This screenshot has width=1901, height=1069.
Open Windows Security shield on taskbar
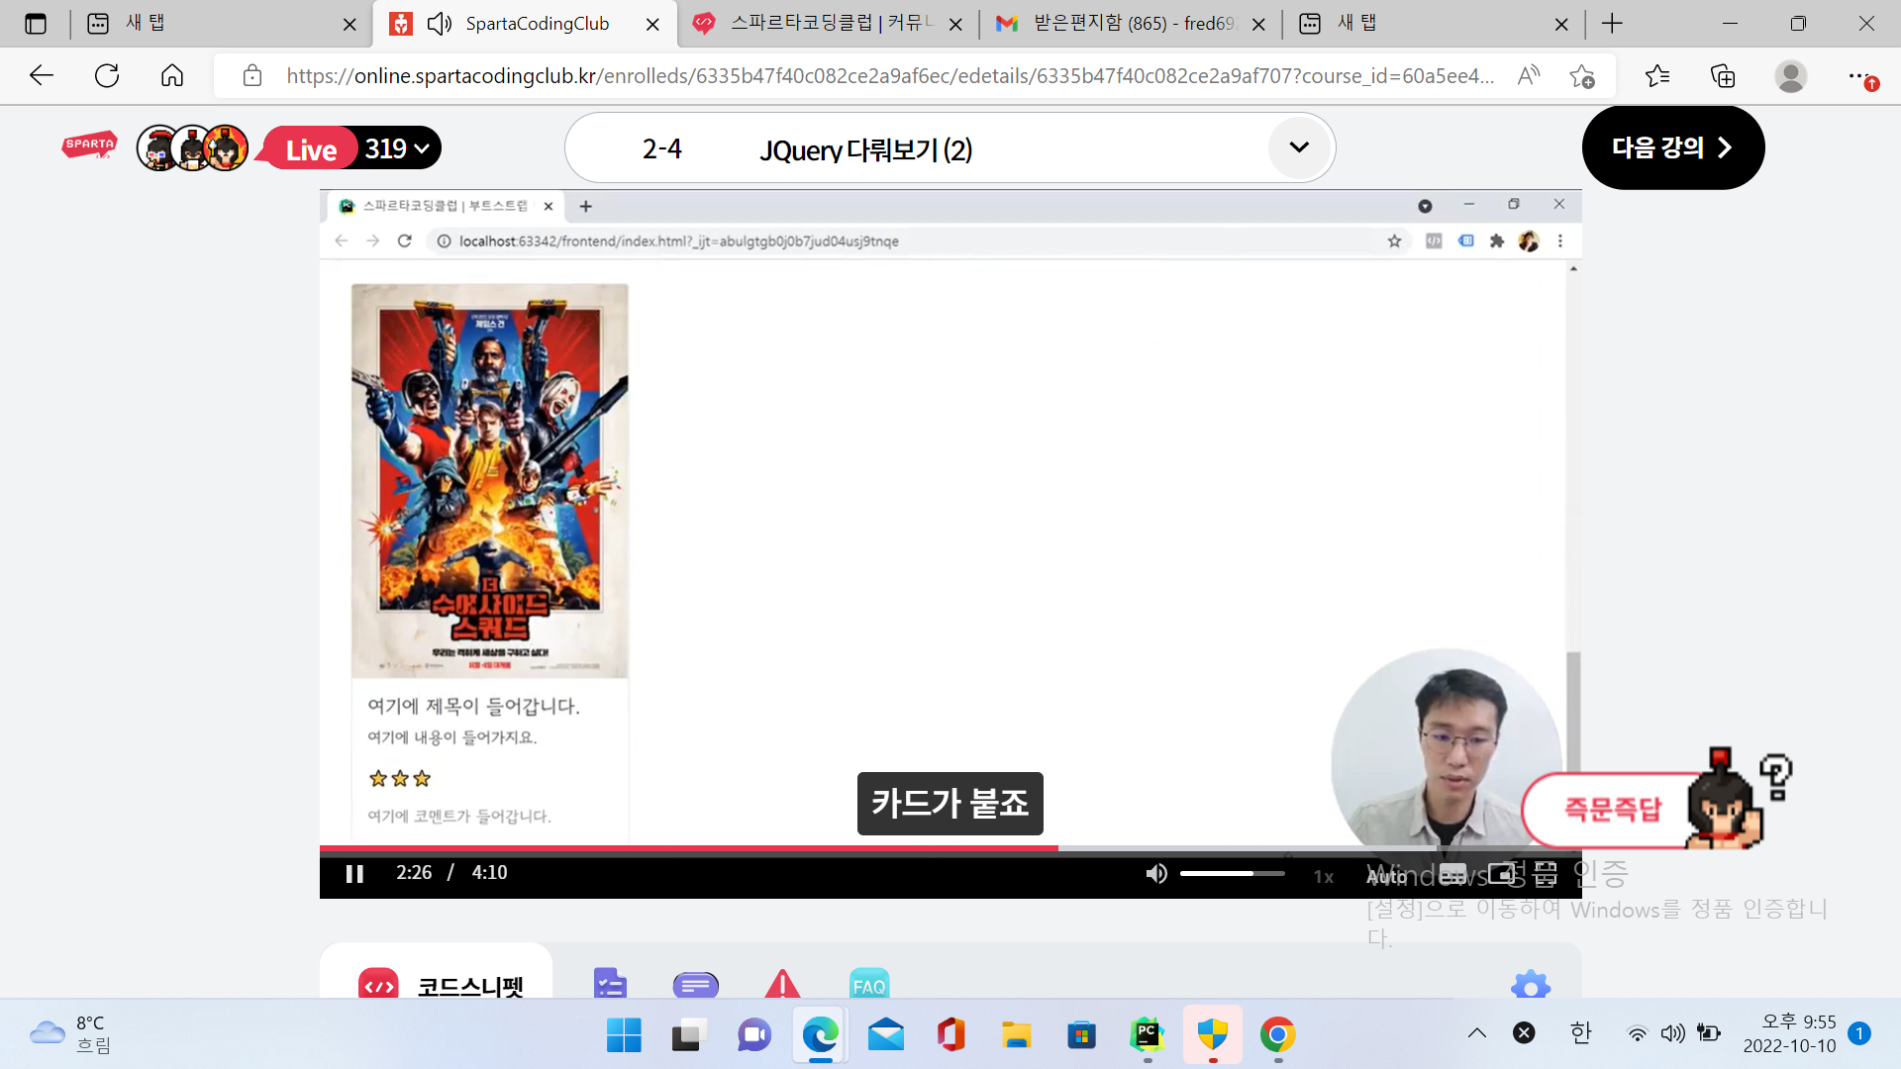coord(1212,1035)
